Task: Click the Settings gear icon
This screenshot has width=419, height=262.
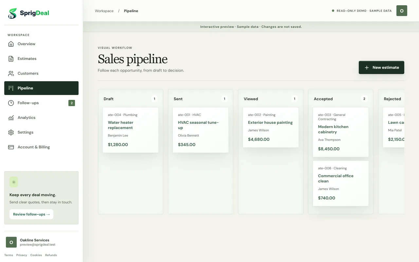Action: (11, 132)
